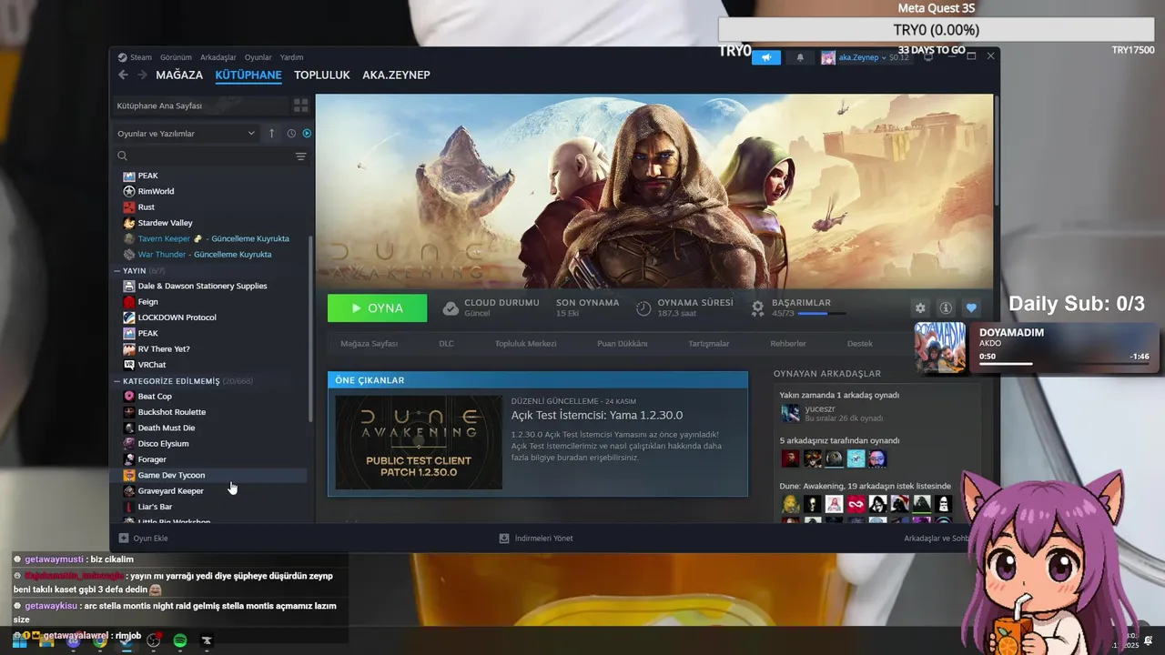
Task: Open the game info icon
Action: [x=946, y=308]
